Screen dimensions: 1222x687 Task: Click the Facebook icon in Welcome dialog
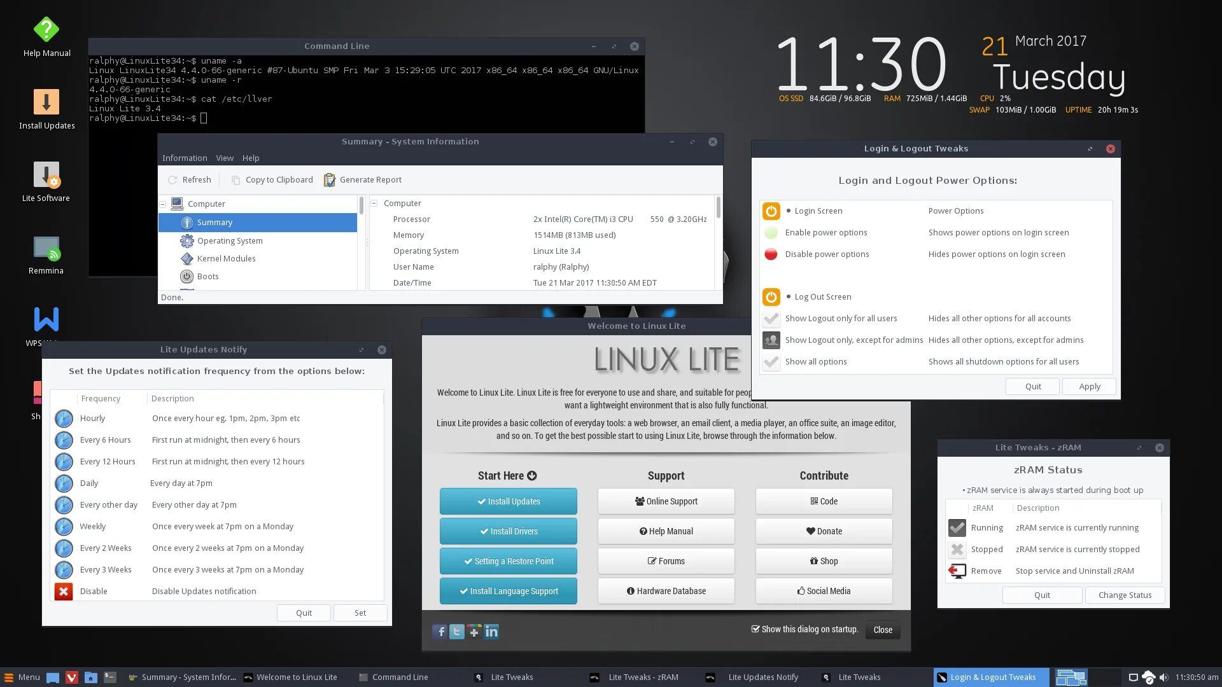[440, 632]
